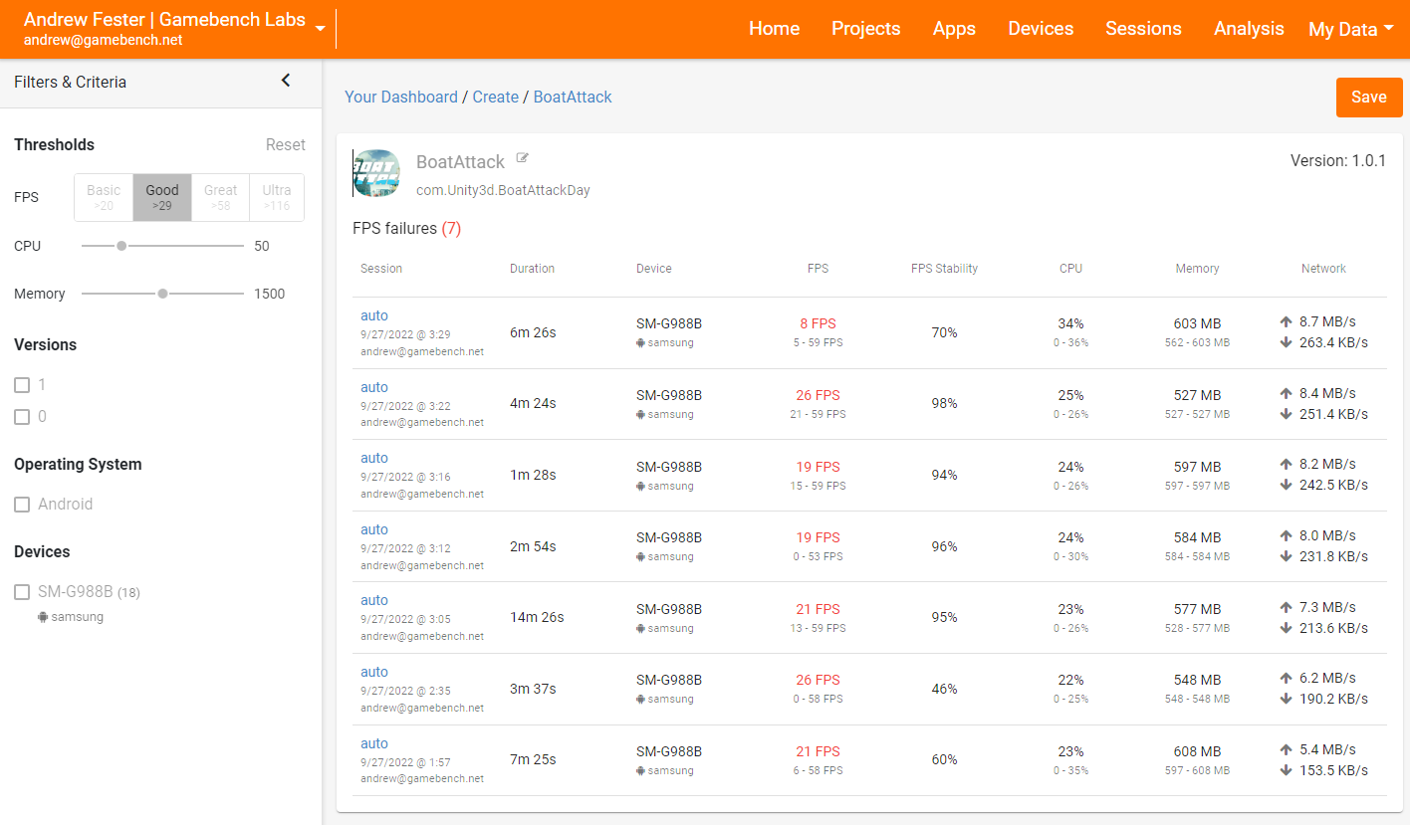
Task: Click the Android icon in the 9/27/2022 @ 3:05 row
Action: [640, 628]
